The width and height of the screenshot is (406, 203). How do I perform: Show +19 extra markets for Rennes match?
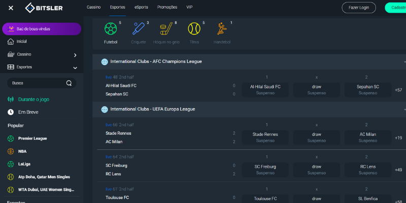coord(398,138)
